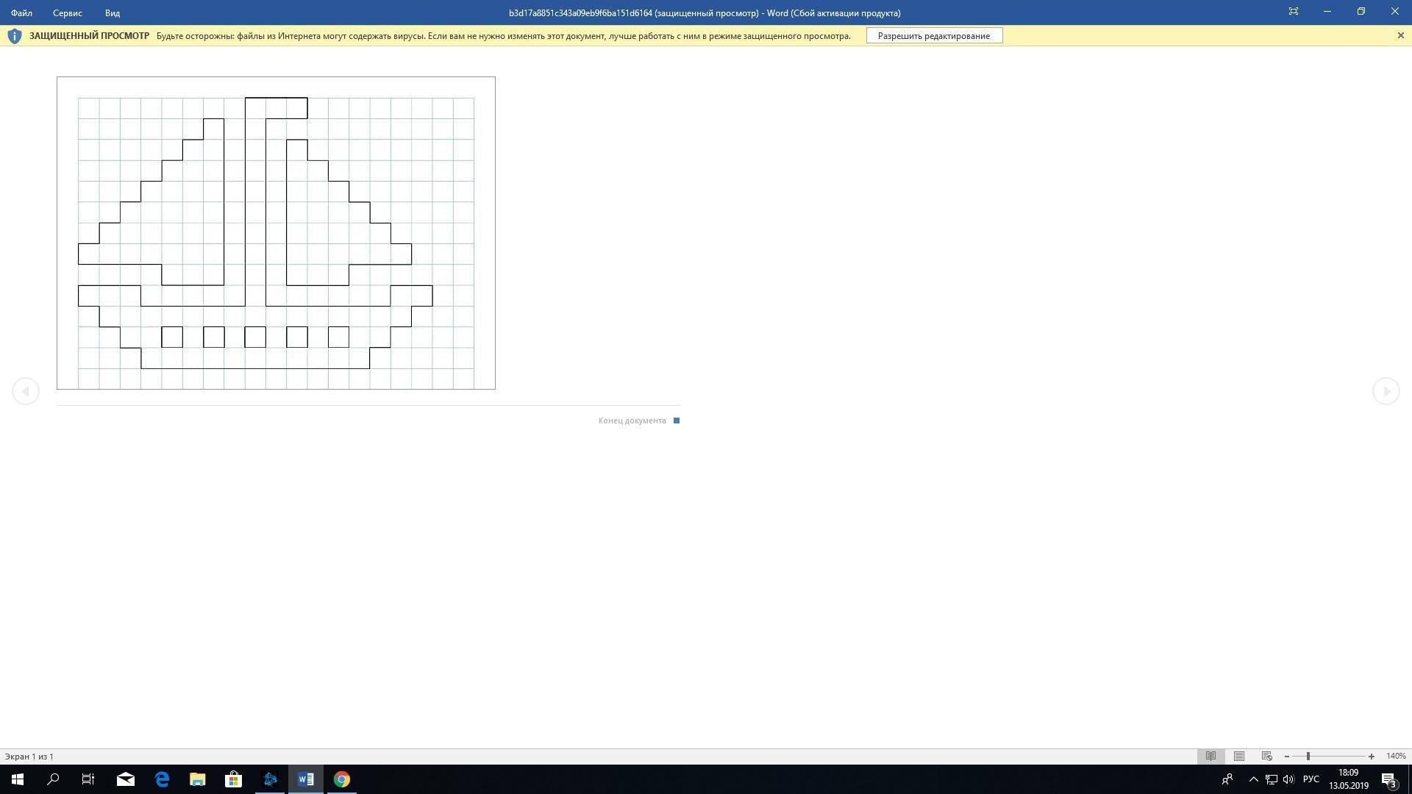Switch to Read Mode view icon
1412x794 pixels.
point(1210,756)
